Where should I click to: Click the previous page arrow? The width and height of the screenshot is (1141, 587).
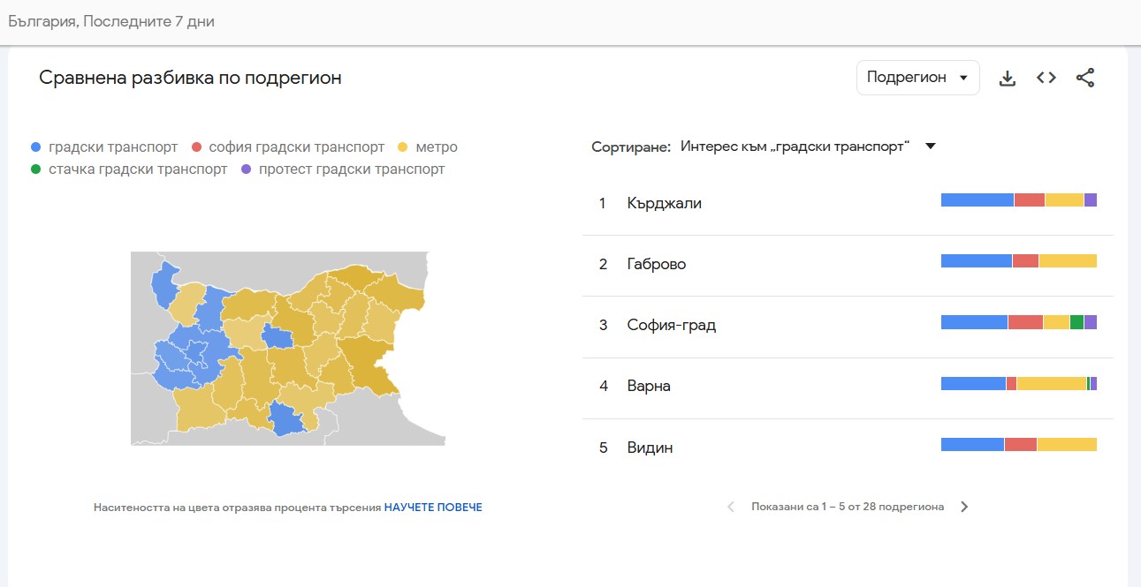730,506
